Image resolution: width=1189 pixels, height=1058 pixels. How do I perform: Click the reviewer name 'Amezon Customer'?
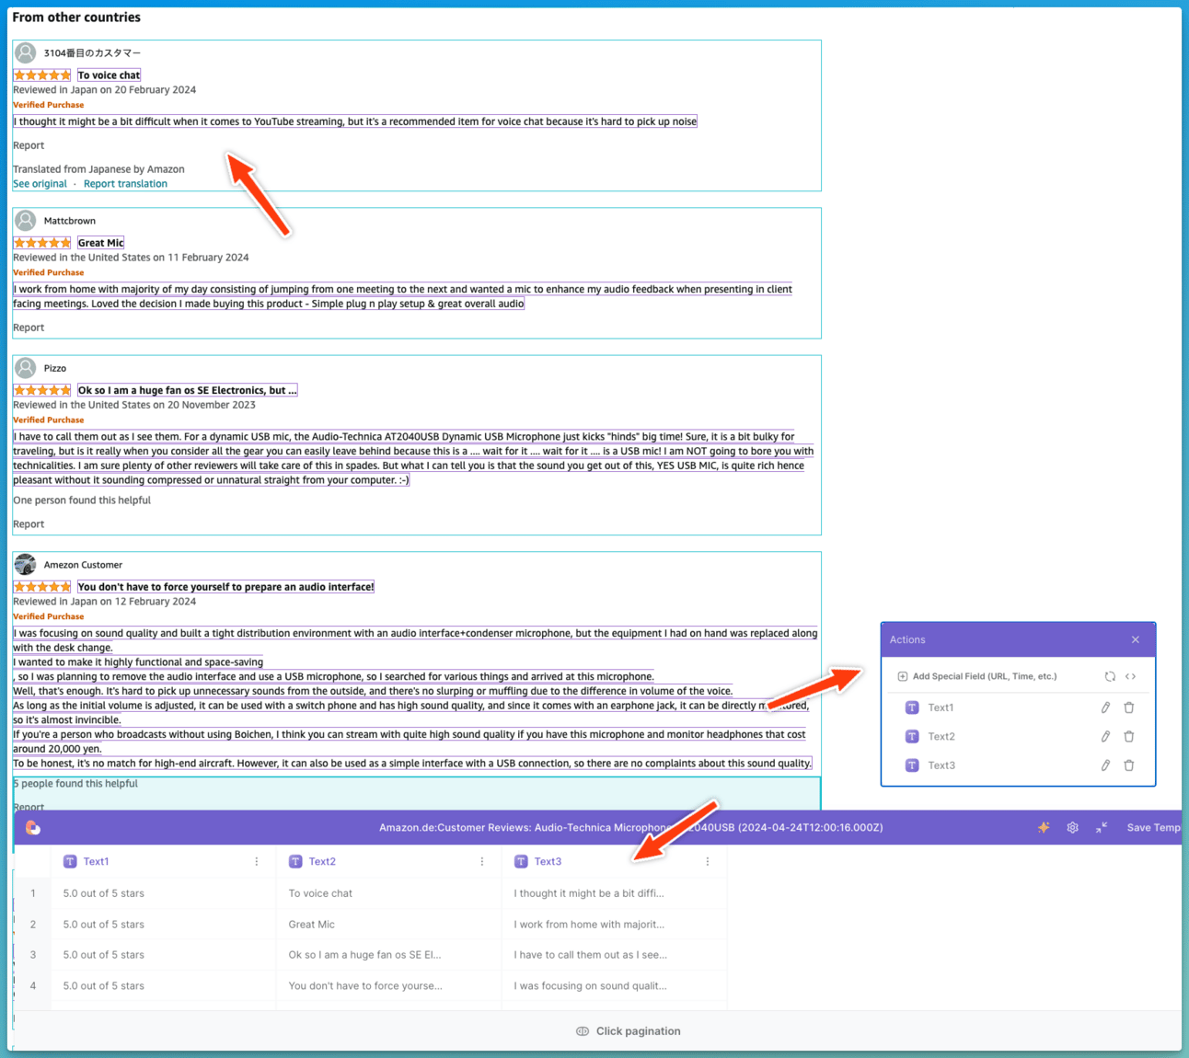(83, 565)
